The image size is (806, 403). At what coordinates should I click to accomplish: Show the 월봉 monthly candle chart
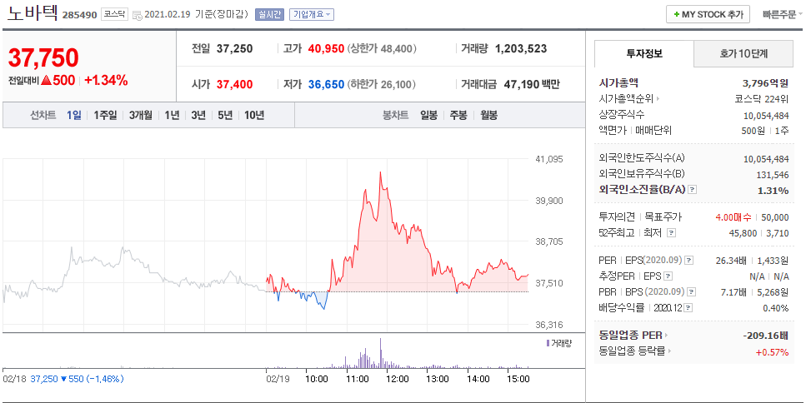(x=488, y=115)
